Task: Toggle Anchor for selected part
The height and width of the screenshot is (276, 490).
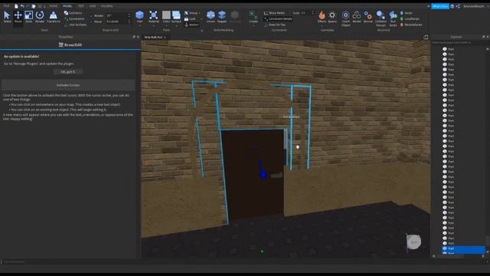Action: pyautogui.click(x=191, y=25)
